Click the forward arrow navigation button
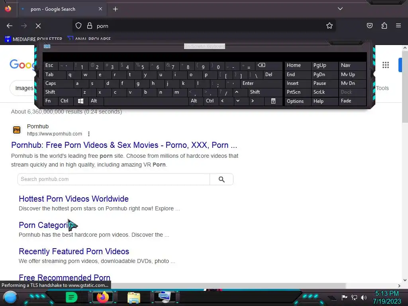Viewport: 408px width, 306px height. [24, 26]
